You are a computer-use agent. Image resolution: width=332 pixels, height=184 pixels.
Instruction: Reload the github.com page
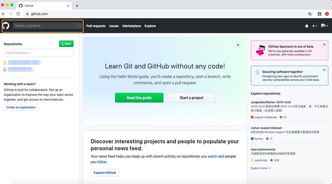(x=18, y=14)
